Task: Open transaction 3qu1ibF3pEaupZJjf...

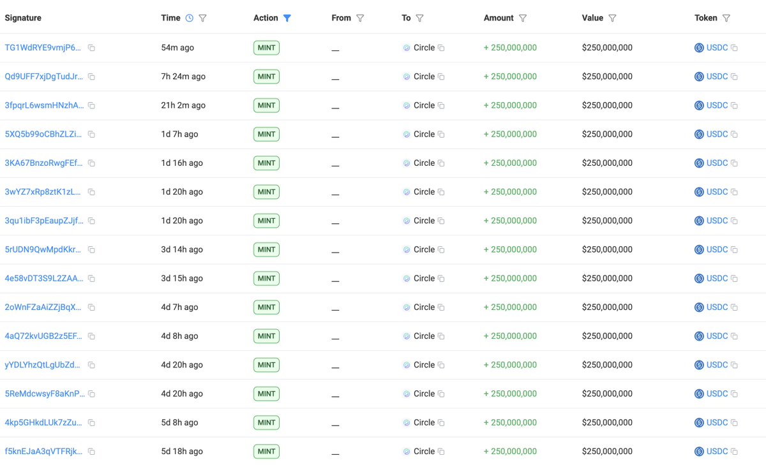Action: click(x=43, y=221)
